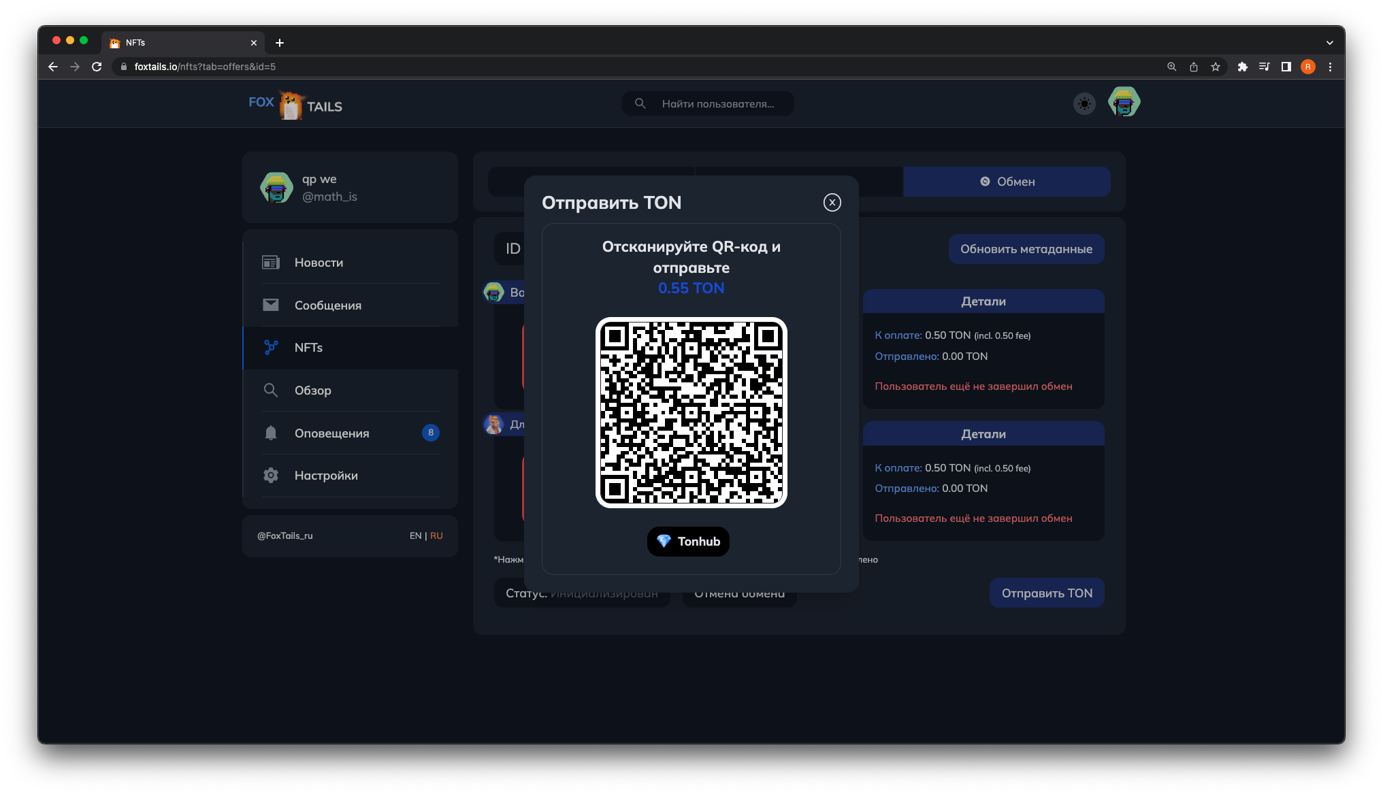The width and height of the screenshot is (1383, 794).
Task: Switch language to RU
Action: [436, 536]
